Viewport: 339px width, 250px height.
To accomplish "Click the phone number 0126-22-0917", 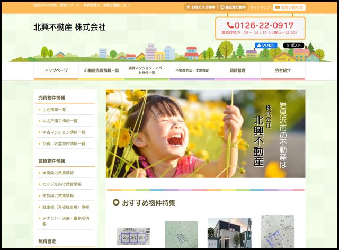I will tap(260, 25).
